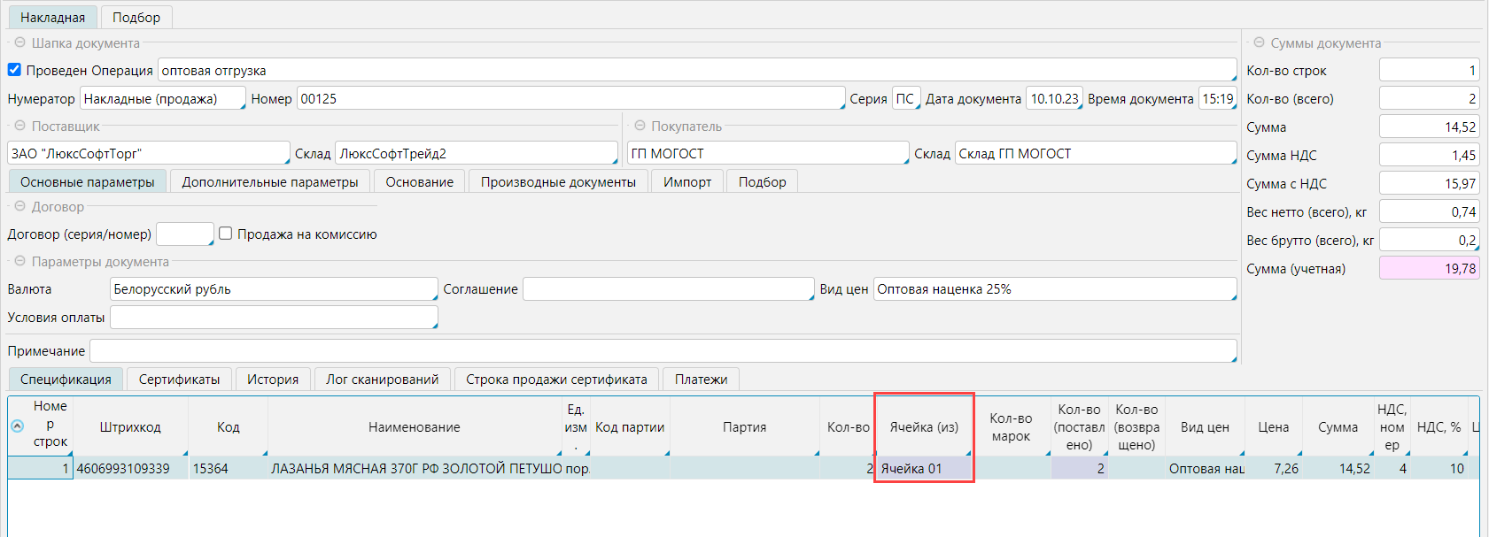Toggle the Проведен checkbox
1489x537 pixels.
(x=14, y=70)
